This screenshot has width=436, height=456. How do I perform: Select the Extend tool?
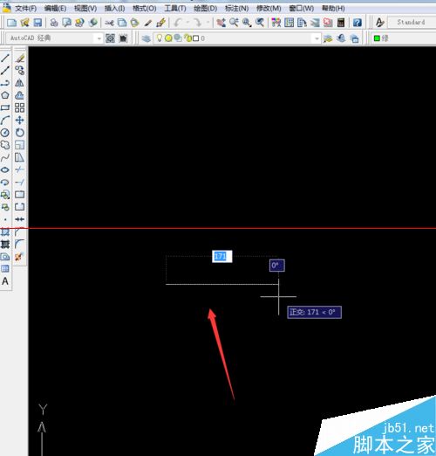tap(20, 183)
